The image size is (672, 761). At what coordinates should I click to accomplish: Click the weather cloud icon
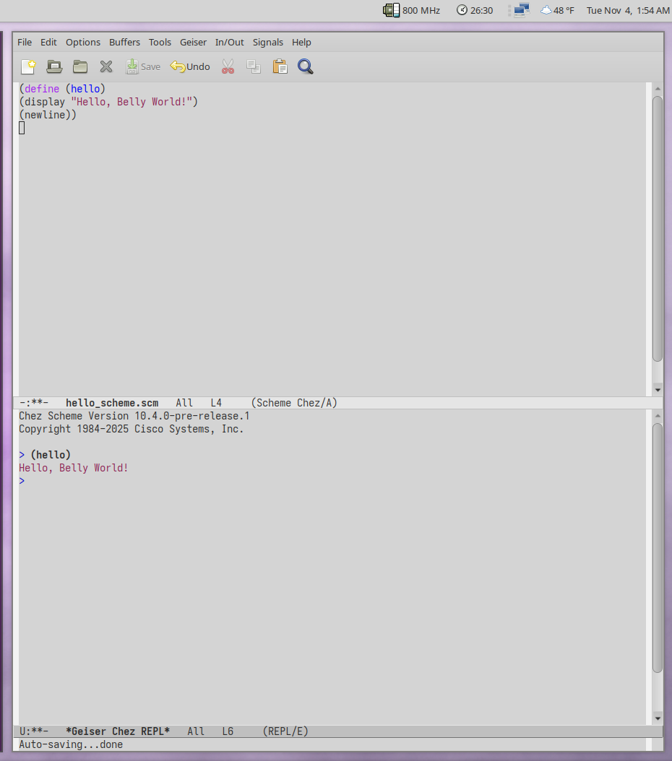pyautogui.click(x=546, y=10)
